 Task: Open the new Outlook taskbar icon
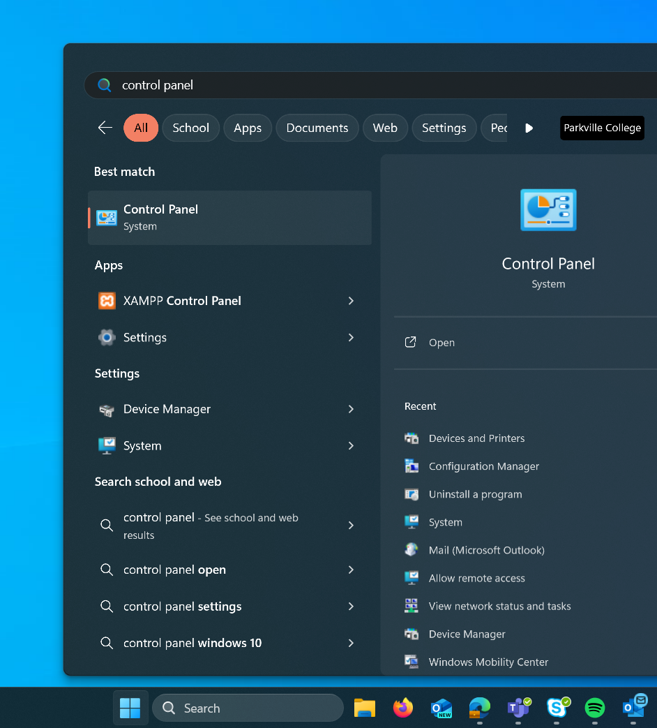(x=441, y=708)
